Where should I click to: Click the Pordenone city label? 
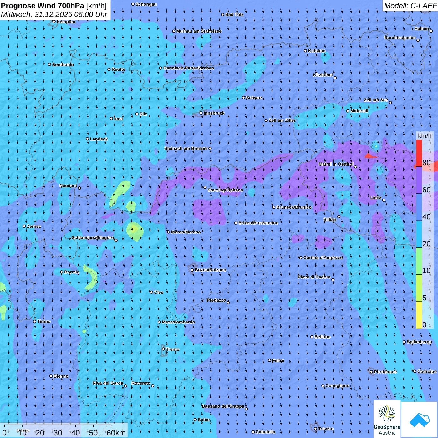pyautogui.click(x=385, y=372)
